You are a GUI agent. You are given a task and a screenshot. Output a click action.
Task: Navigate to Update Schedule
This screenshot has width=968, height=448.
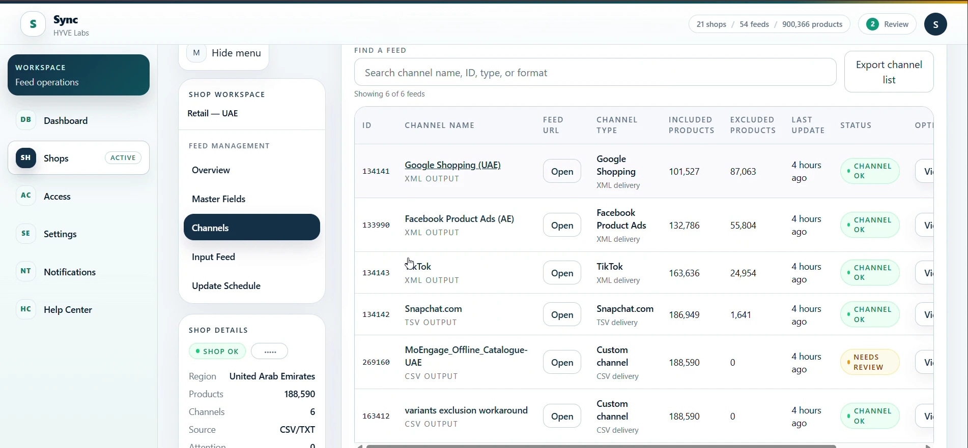point(252,286)
